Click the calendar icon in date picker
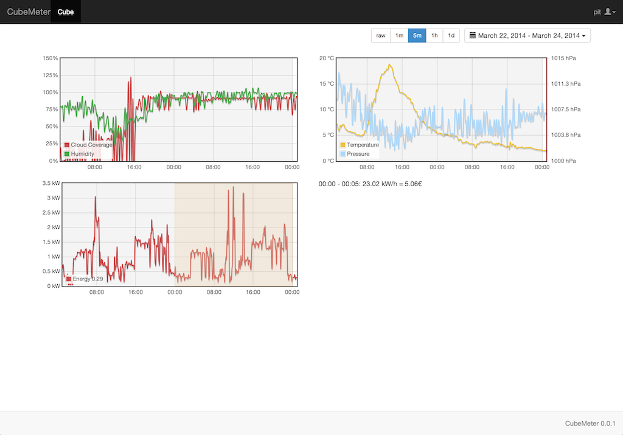This screenshot has width=623, height=435. click(472, 35)
